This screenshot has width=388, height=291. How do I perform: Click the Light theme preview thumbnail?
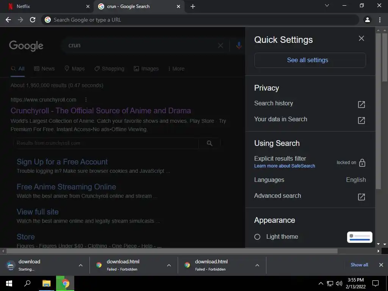coord(360,237)
